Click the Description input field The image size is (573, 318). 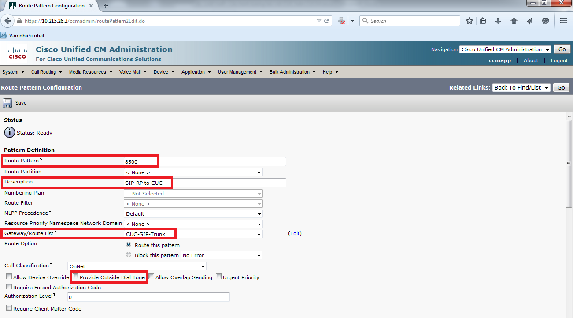205,183
